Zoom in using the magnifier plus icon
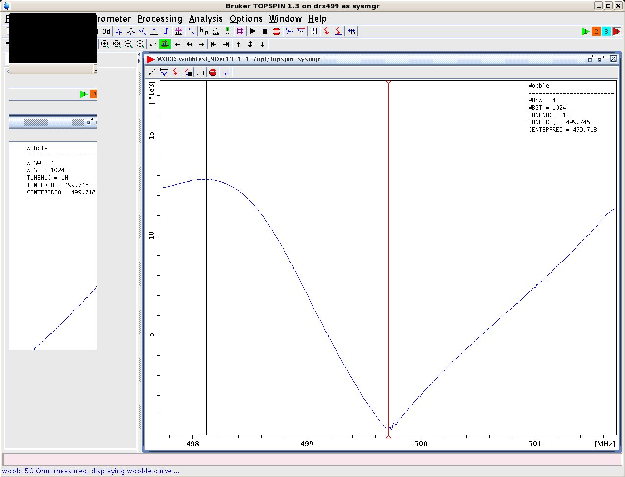The width and height of the screenshot is (625, 477). (105, 44)
